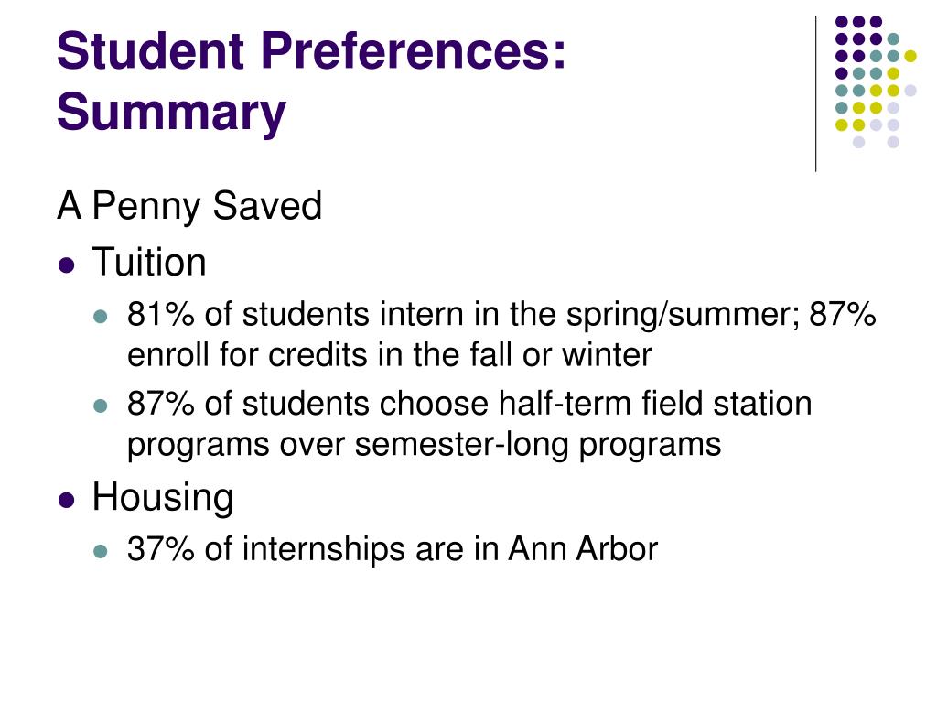Screen dimensions: 937x703
Task: Click the top-left purple dot in the grid
Action: point(842,22)
